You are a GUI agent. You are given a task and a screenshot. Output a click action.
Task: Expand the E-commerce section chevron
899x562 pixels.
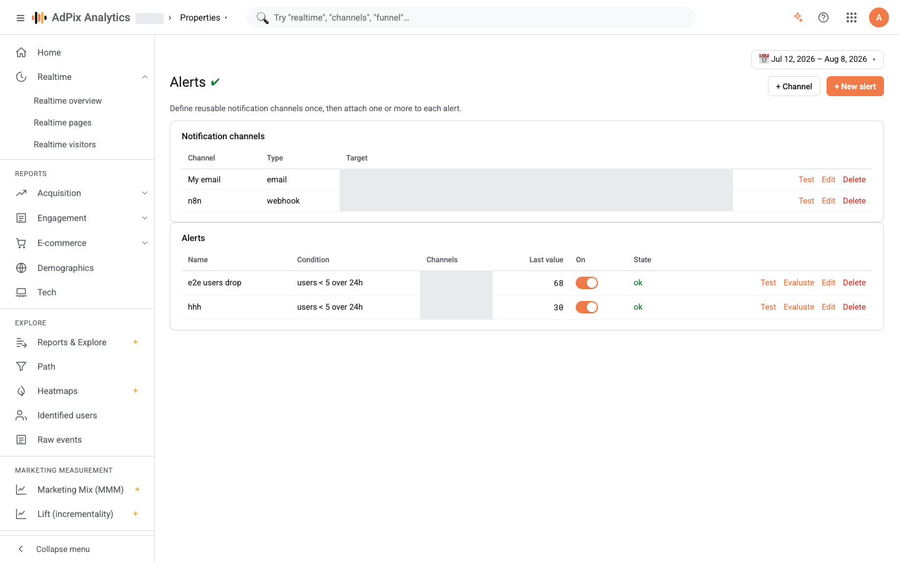click(145, 243)
